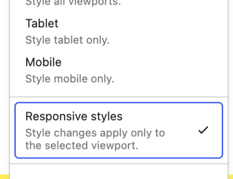Viewport: 233px width, 179px height.
Task: Choose the Mobile viewport option
Action: tap(119, 71)
